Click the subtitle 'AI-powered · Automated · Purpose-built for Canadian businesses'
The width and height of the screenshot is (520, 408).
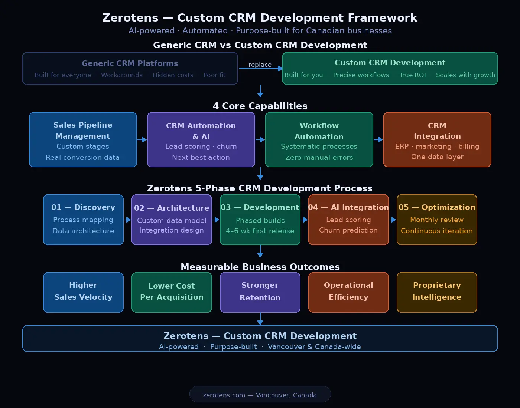(x=260, y=31)
